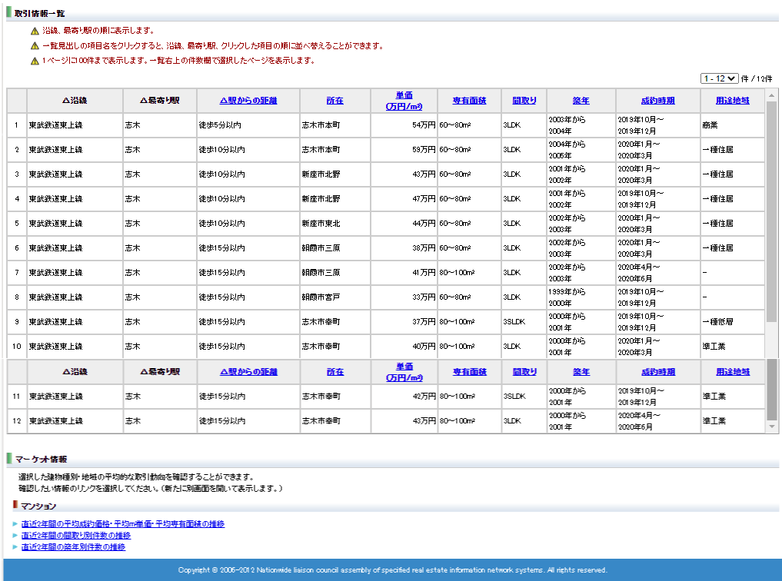Sort by 用途地域 in header above row 1
Screen dimensions: 782x581
[x=733, y=100]
